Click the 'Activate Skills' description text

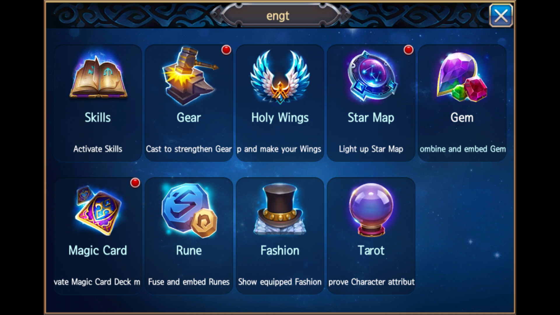98,149
